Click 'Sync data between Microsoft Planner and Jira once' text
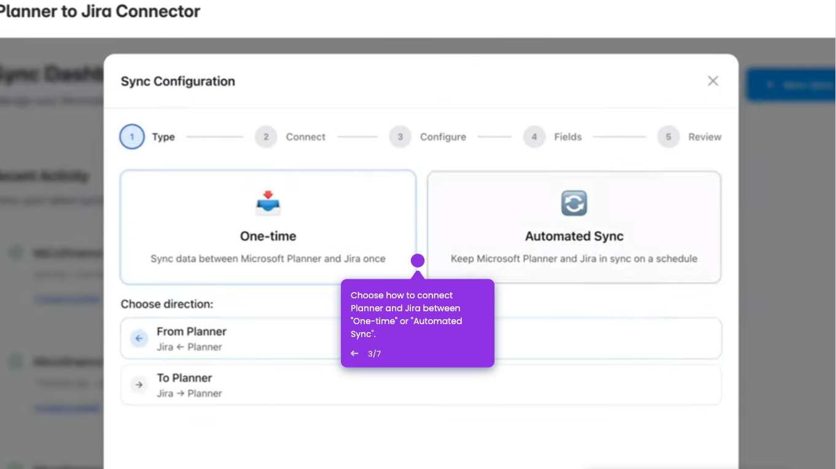This screenshot has width=836, height=469. [x=268, y=258]
